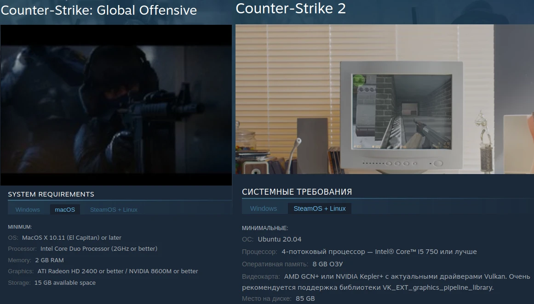Click the SYSTEM REQUIREMENTS heading
Viewport: 534px width, 304px height.
[51, 194]
